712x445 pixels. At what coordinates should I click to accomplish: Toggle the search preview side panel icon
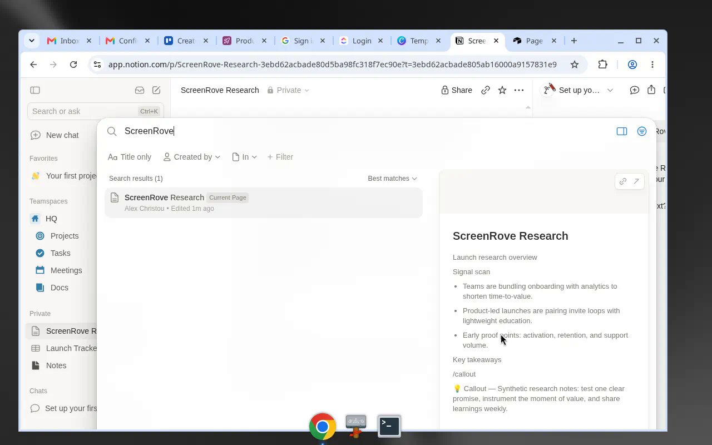click(x=622, y=131)
